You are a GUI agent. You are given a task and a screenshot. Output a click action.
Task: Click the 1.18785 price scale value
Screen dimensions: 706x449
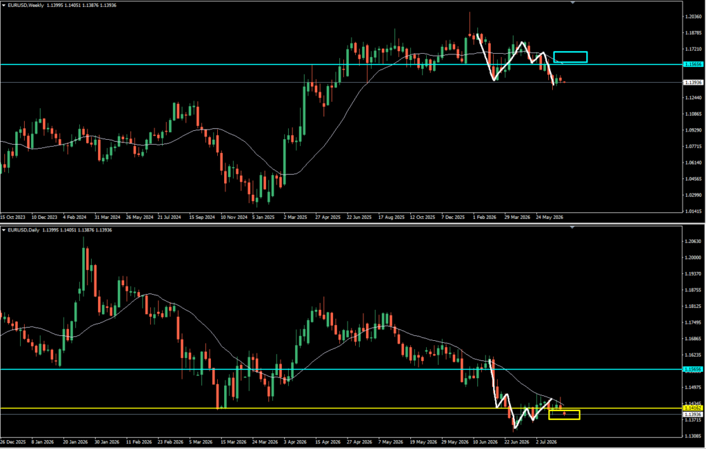pyautogui.click(x=694, y=33)
